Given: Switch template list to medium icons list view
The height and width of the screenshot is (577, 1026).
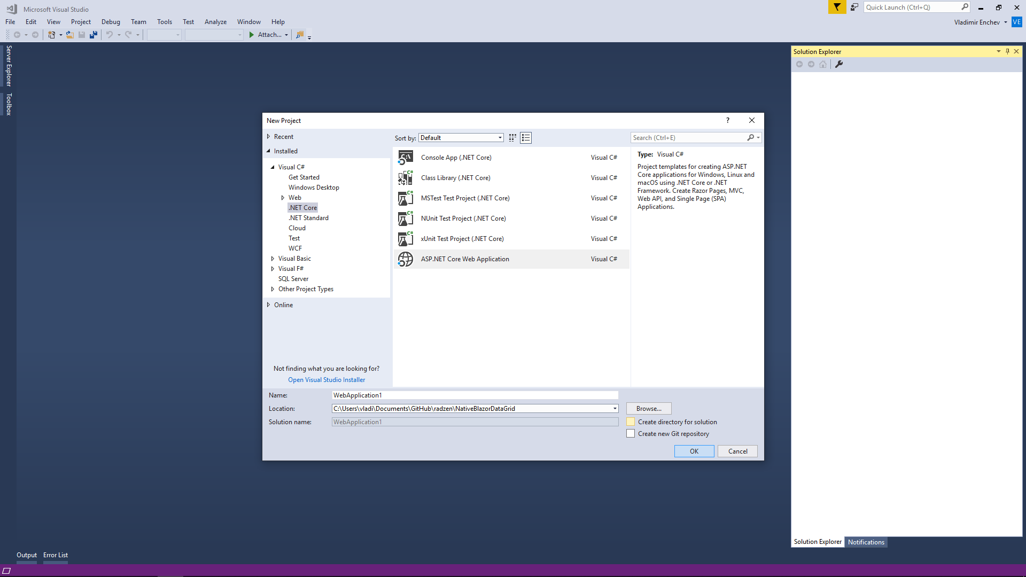Looking at the screenshot, I should point(526,138).
